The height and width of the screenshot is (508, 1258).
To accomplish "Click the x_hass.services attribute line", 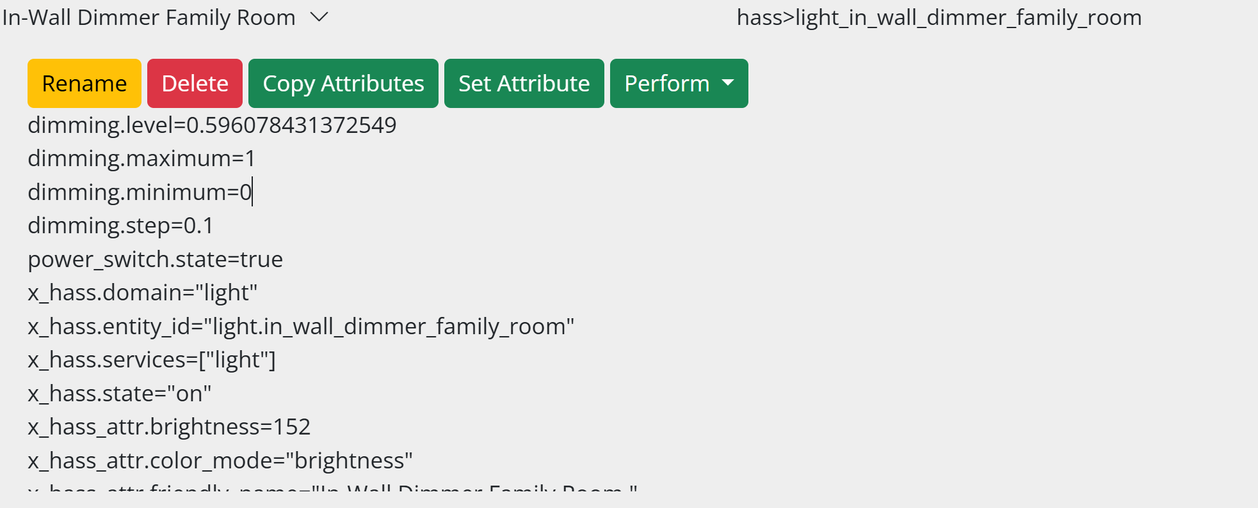I will pos(152,360).
